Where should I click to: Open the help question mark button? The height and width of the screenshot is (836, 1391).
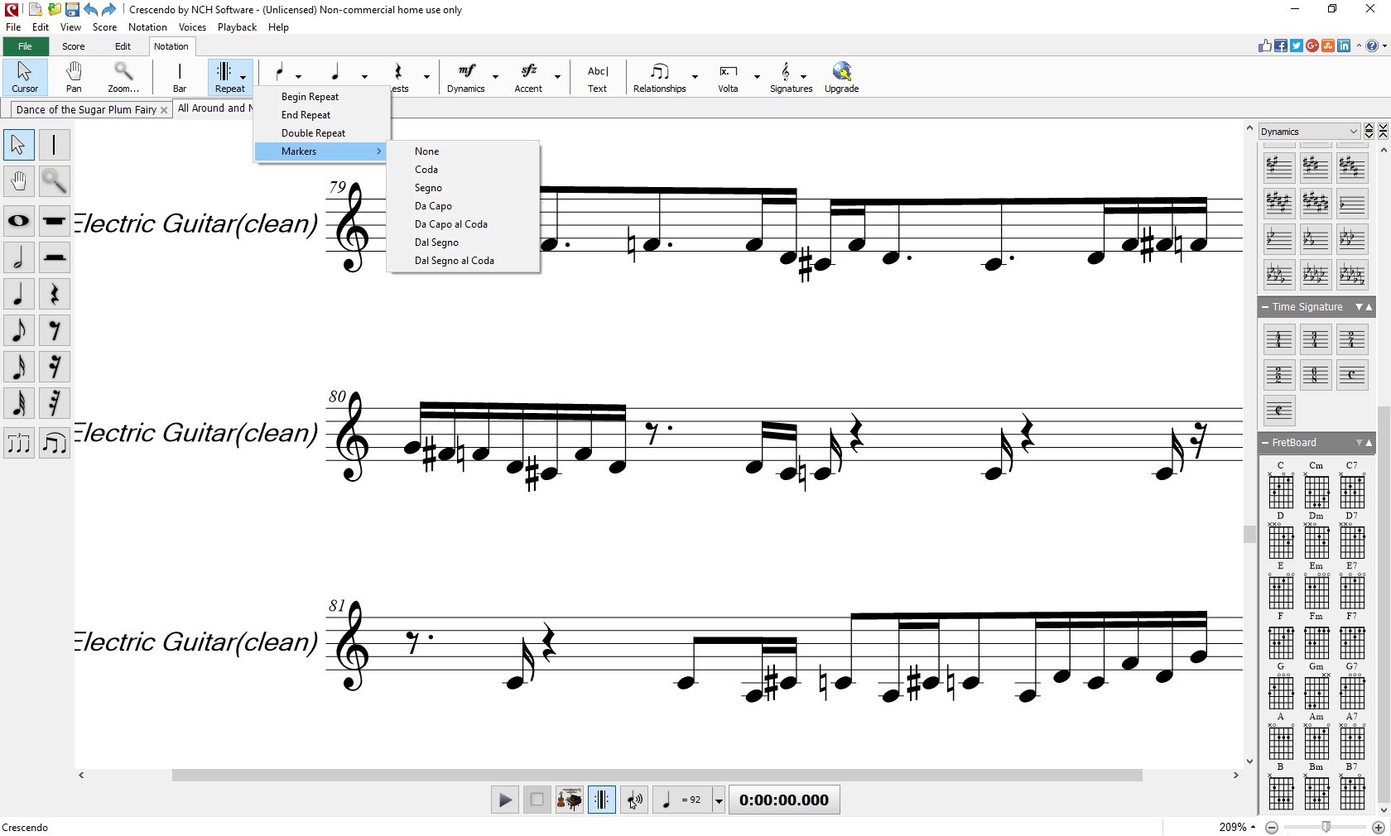[x=1373, y=46]
